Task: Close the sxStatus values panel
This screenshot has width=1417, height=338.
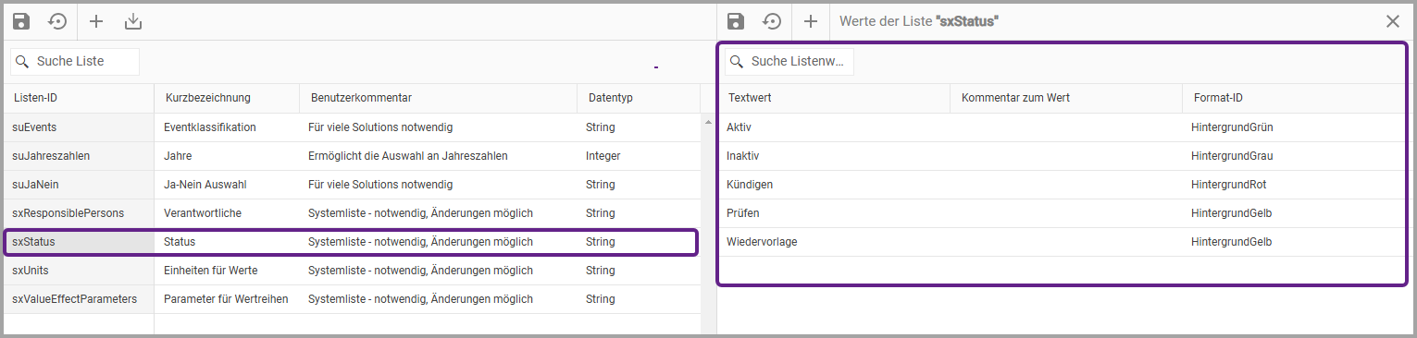Action: point(1393,21)
